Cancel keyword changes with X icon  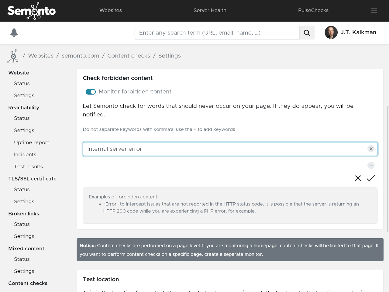click(358, 178)
